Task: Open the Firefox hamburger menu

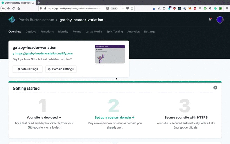Action: pyautogui.click(x=226, y=8)
